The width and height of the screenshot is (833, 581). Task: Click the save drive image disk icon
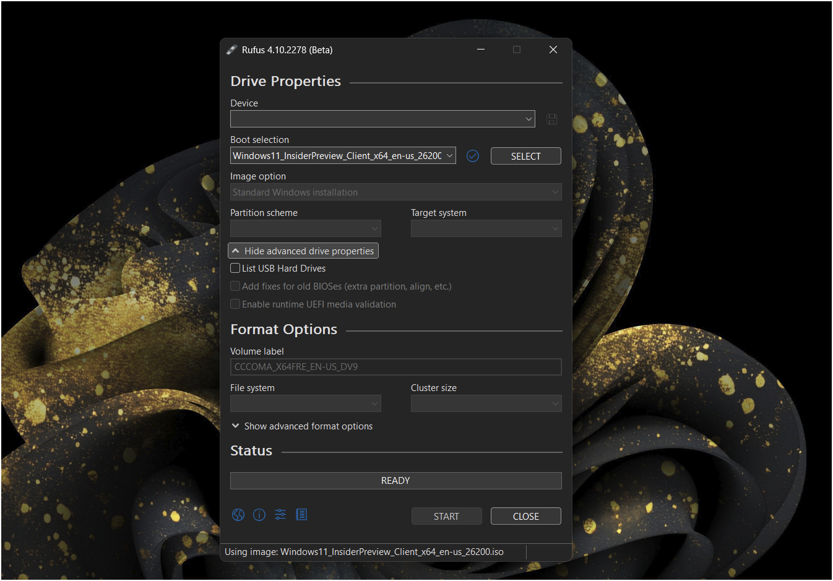(x=552, y=119)
